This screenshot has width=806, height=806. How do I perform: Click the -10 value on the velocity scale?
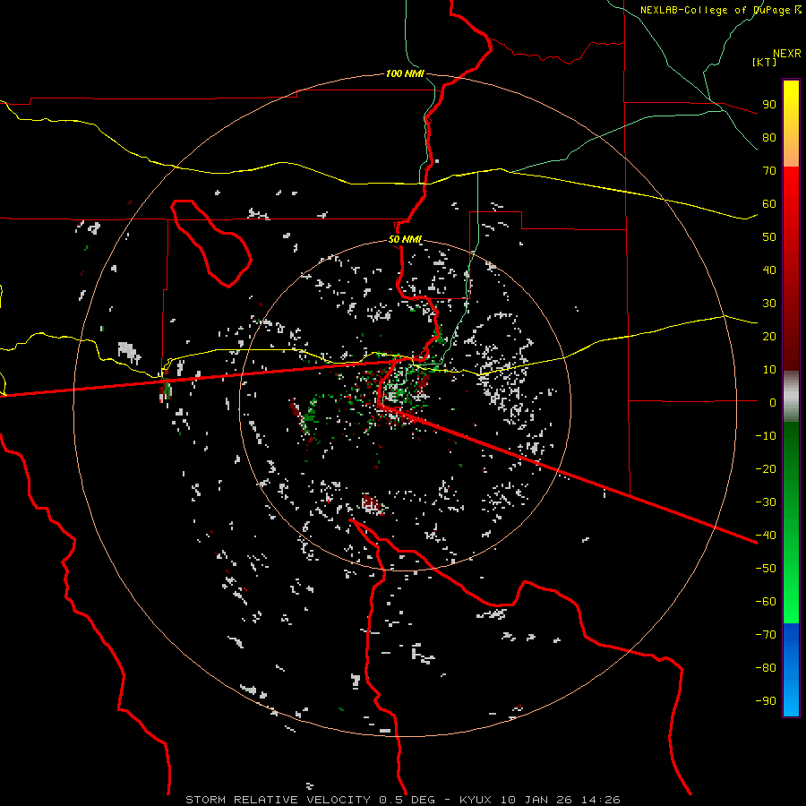pos(766,436)
